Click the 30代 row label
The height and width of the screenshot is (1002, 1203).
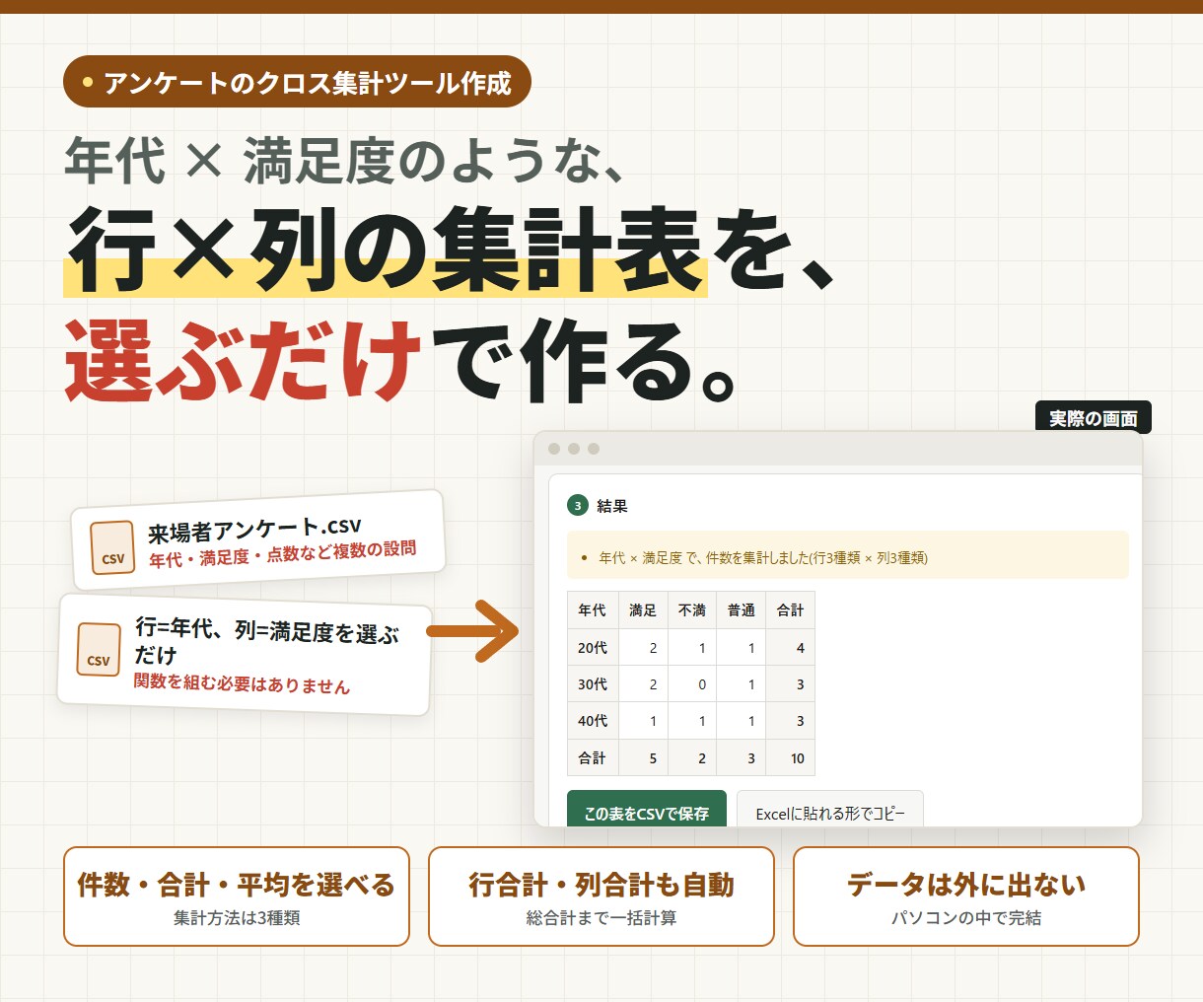[593, 684]
